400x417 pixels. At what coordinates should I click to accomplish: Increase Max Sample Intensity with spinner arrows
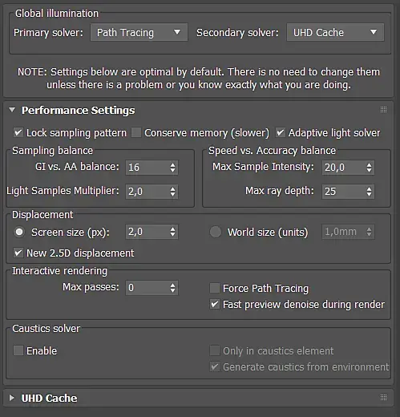tap(369, 164)
